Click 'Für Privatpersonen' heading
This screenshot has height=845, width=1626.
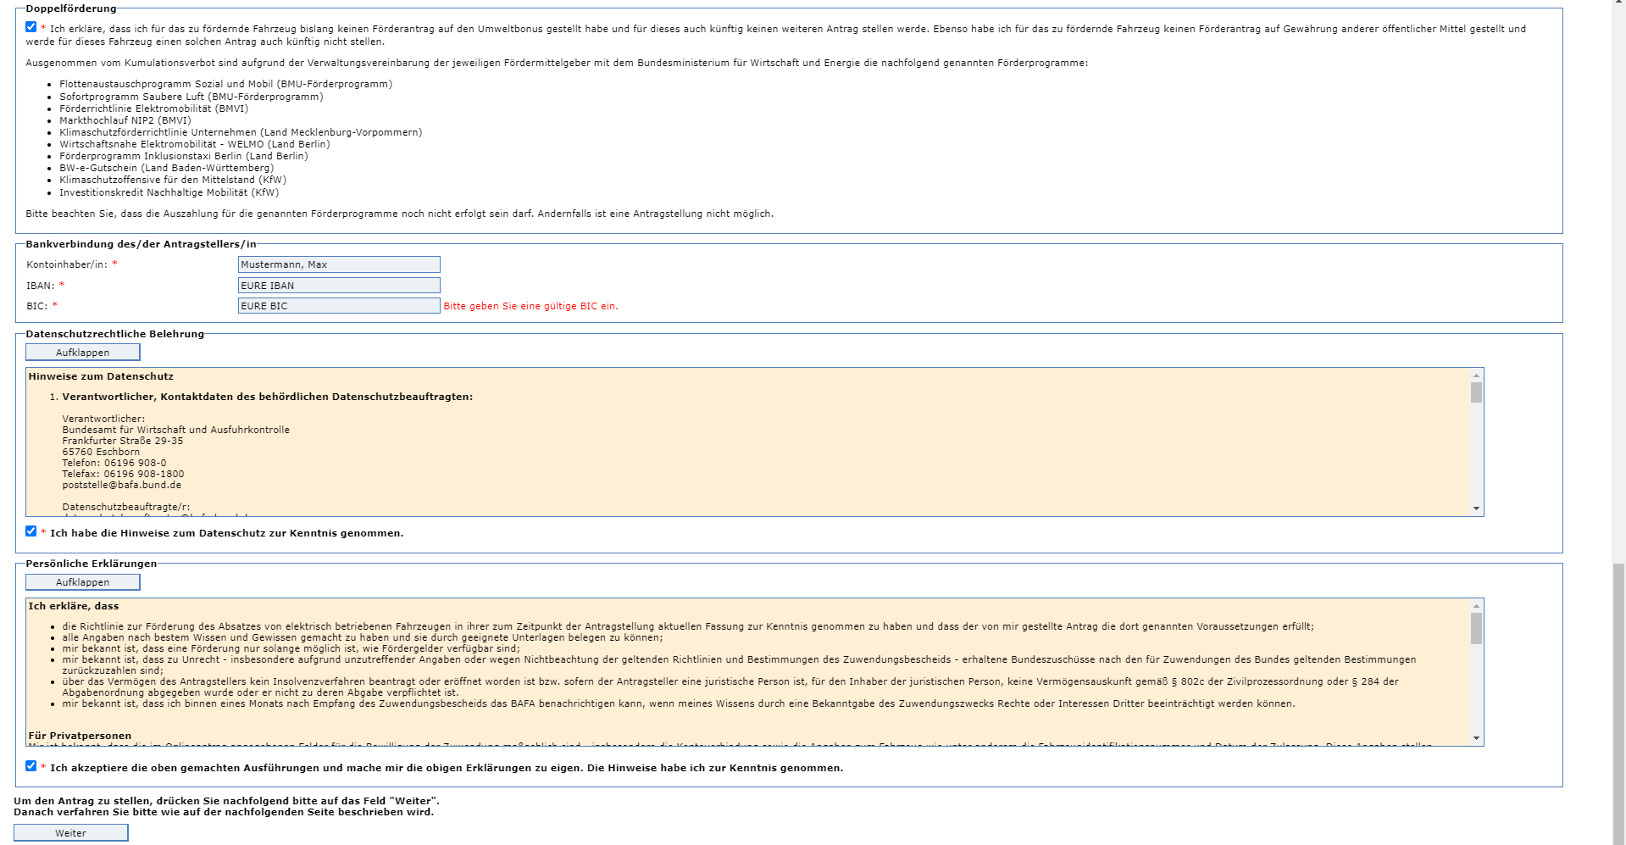coord(80,736)
